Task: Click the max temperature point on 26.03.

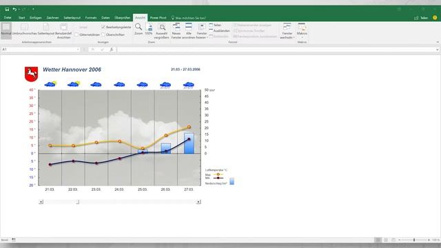Action: point(166,135)
